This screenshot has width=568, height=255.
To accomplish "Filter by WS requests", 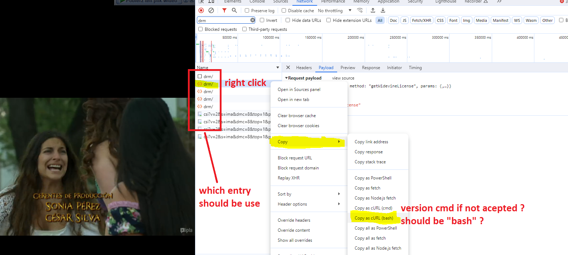I will [517, 20].
